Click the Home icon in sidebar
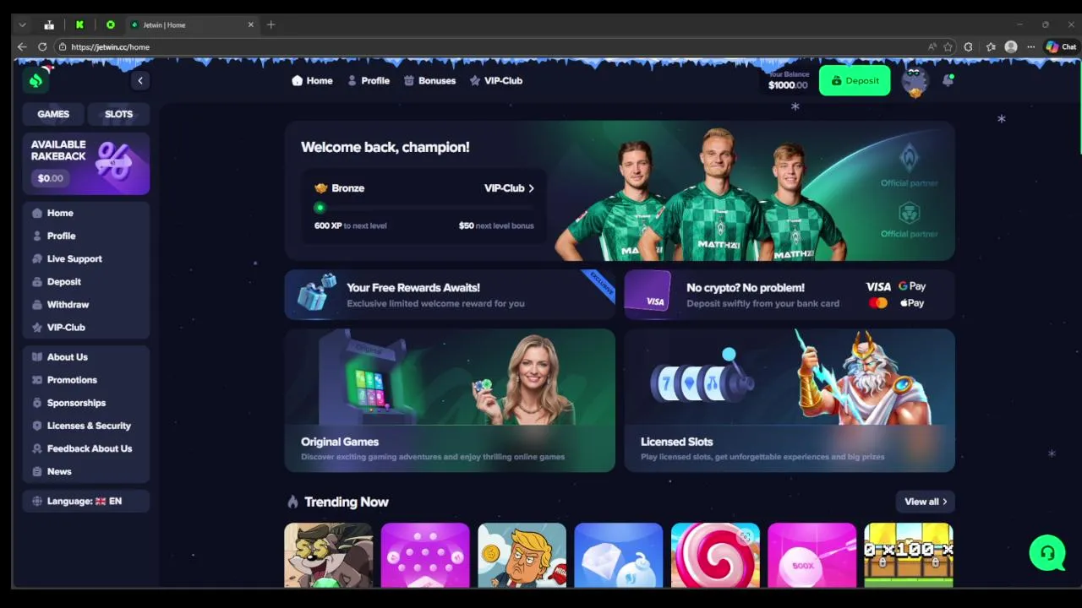Image resolution: width=1082 pixels, height=608 pixels. coord(37,213)
